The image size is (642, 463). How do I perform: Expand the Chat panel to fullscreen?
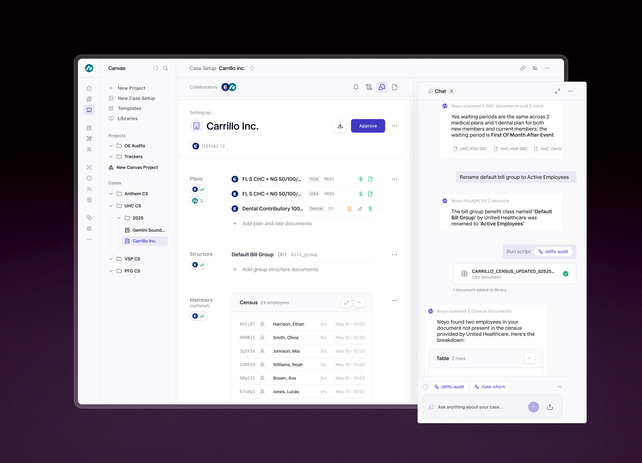(557, 91)
